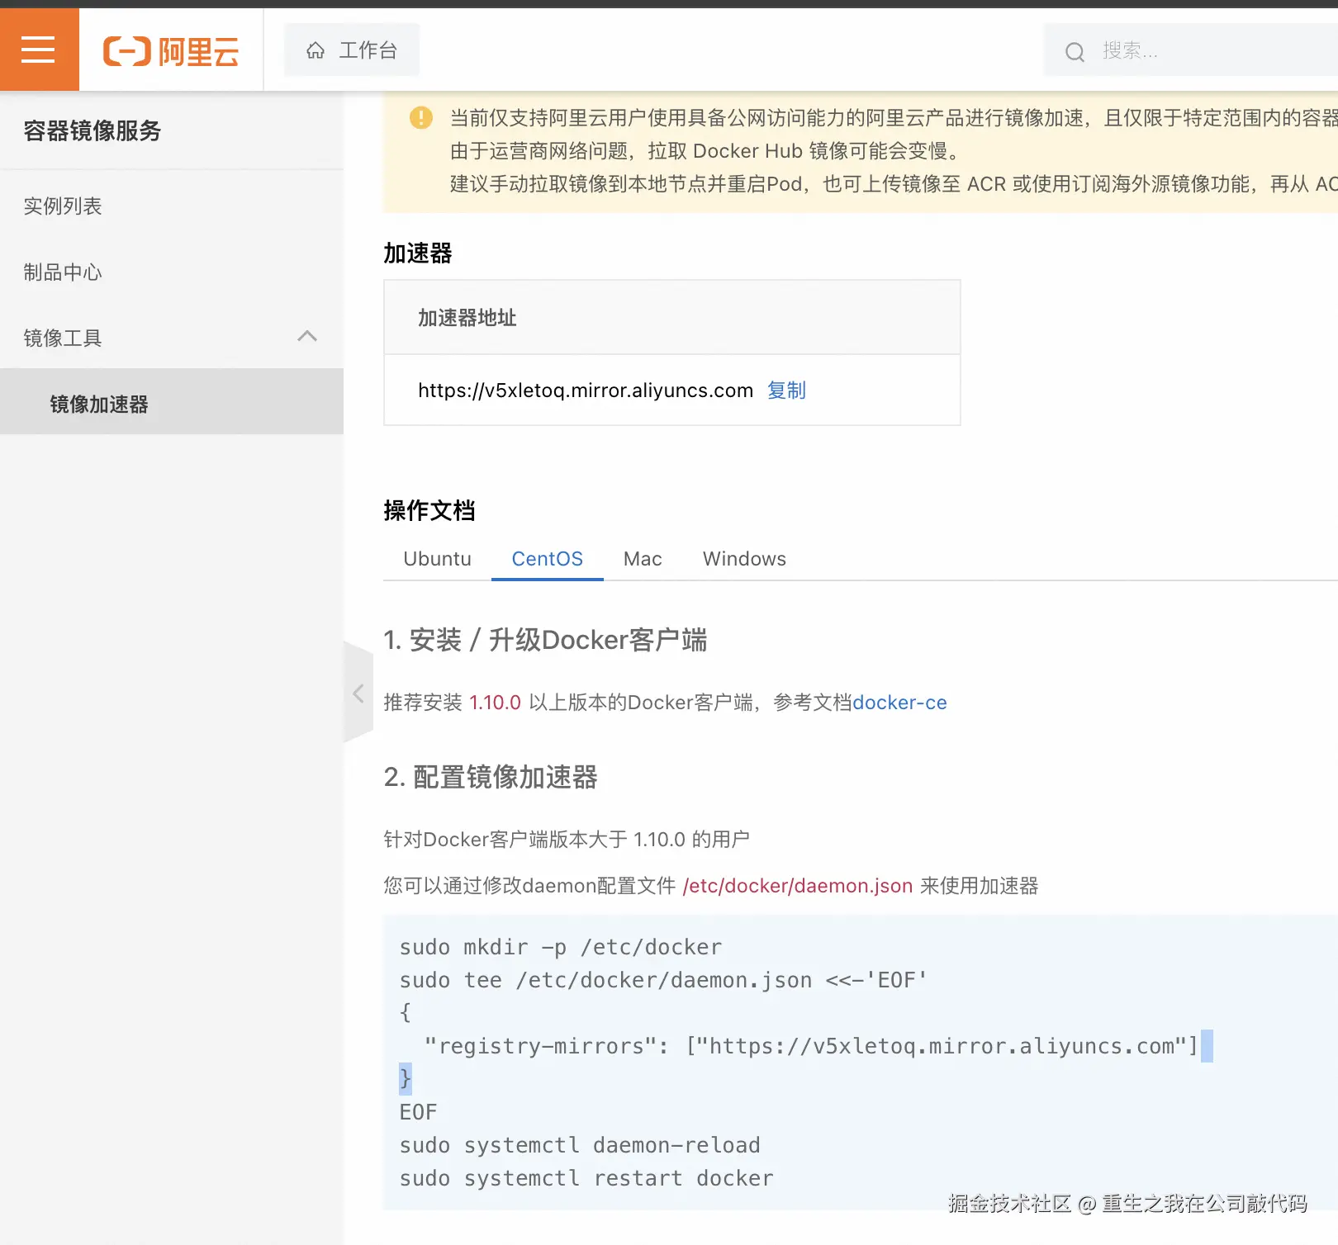The width and height of the screenshot is (1338, 1245).
Task: Click the 加速器 section heading
Action: (x=418, y=253)
